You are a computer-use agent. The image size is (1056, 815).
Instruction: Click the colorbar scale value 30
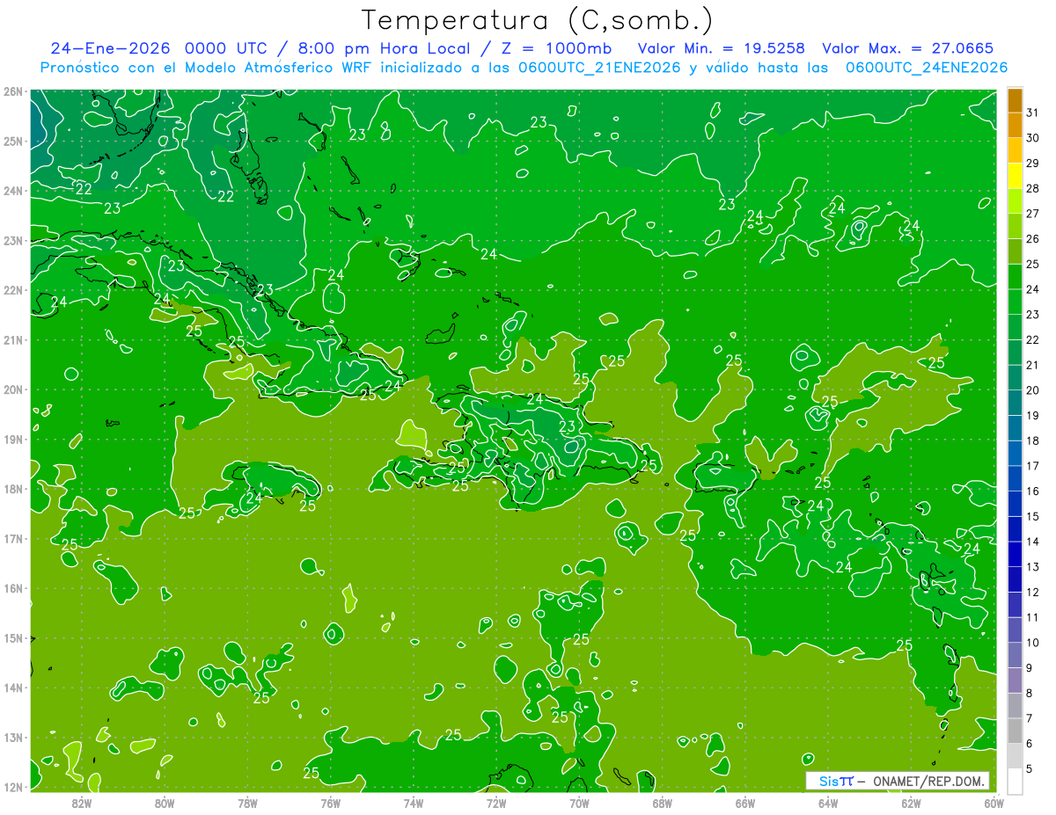tap(1032, 138)
